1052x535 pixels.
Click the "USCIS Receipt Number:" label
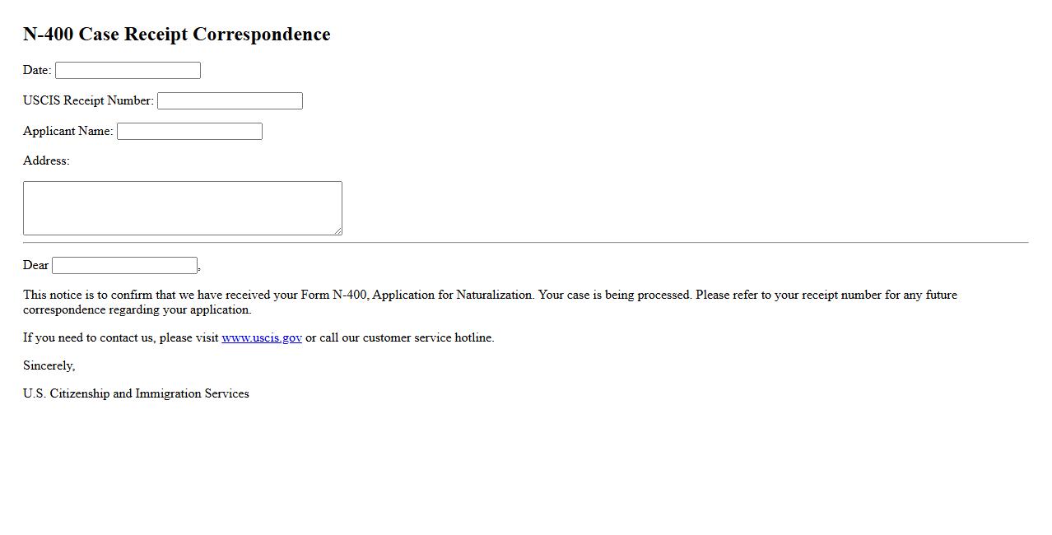88,100
